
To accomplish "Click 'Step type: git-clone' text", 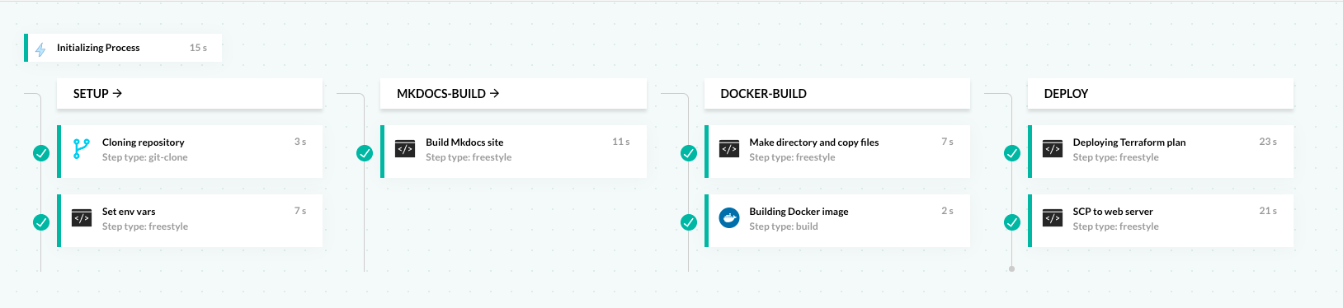I will click(x=145, y=157).
